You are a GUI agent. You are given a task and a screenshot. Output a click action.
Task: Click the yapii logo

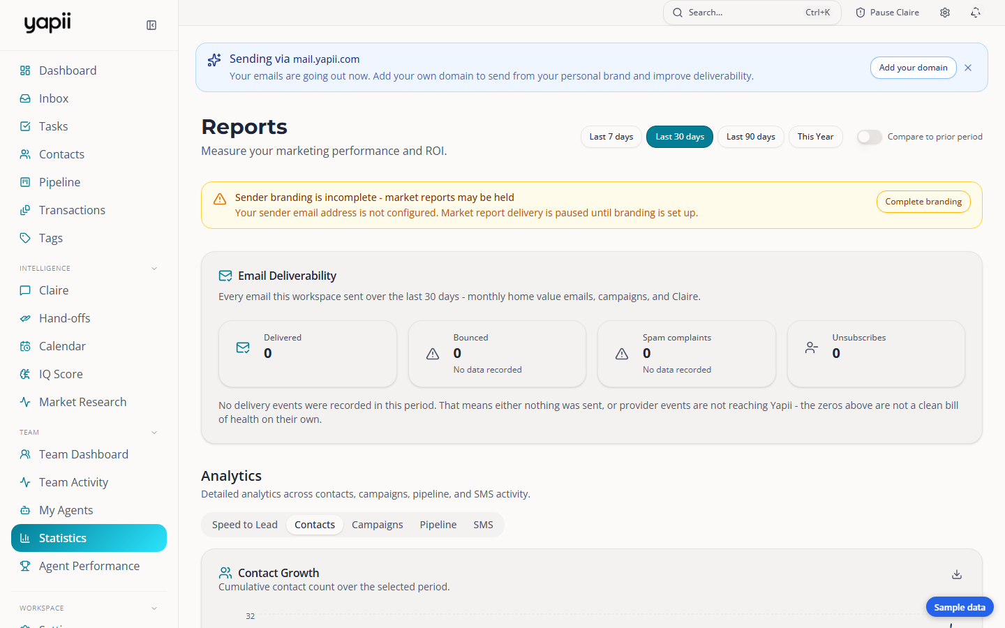(x=47, y=23)
